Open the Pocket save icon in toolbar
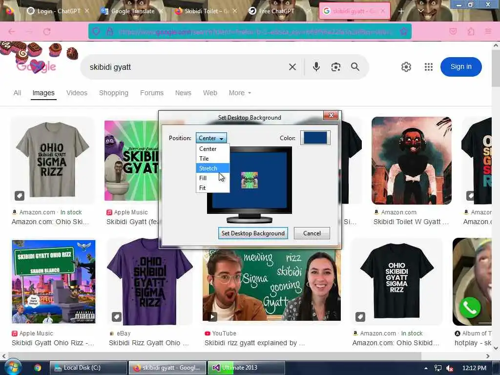The image size is (500, 375). (x=453, y=31)
